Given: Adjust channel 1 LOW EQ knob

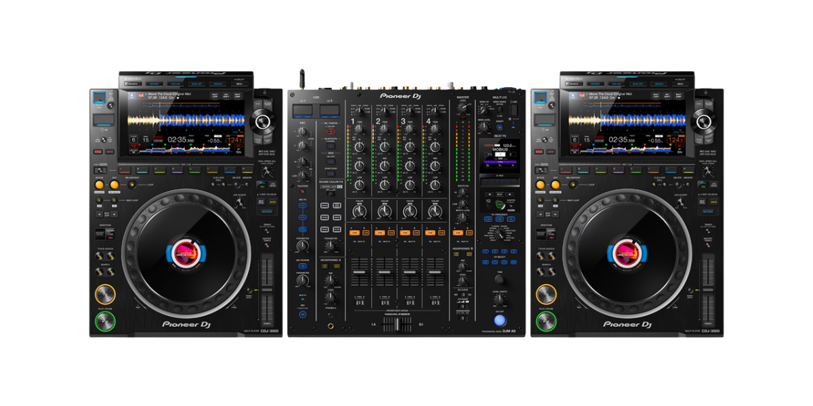Looking at the screenshot, I should pos(359,184).
